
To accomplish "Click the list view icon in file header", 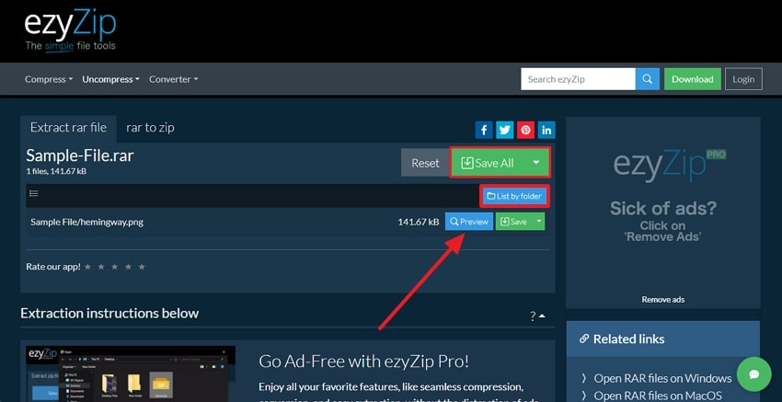I will pos(34,193).
